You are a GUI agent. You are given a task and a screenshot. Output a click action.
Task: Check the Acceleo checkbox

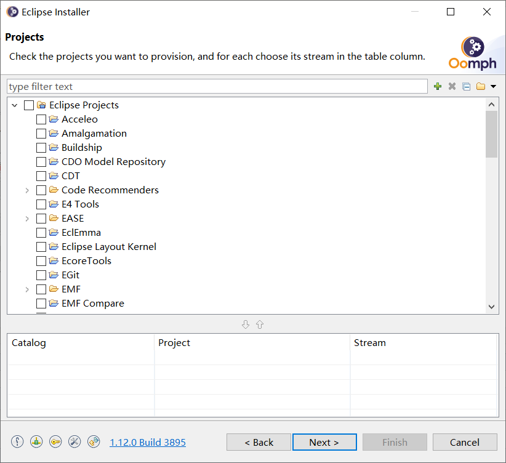point(41,119)
